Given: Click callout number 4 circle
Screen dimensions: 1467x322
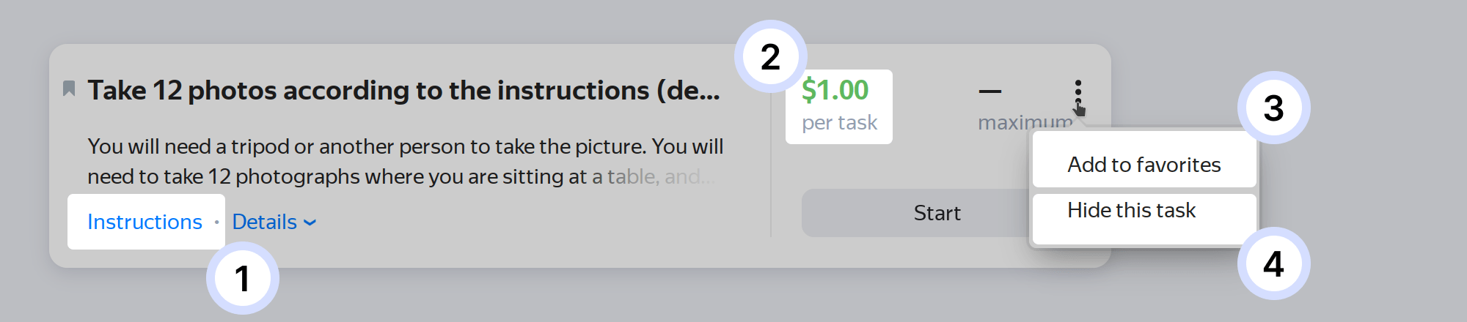Looking at the screenshot, I should pos(1274,263).
